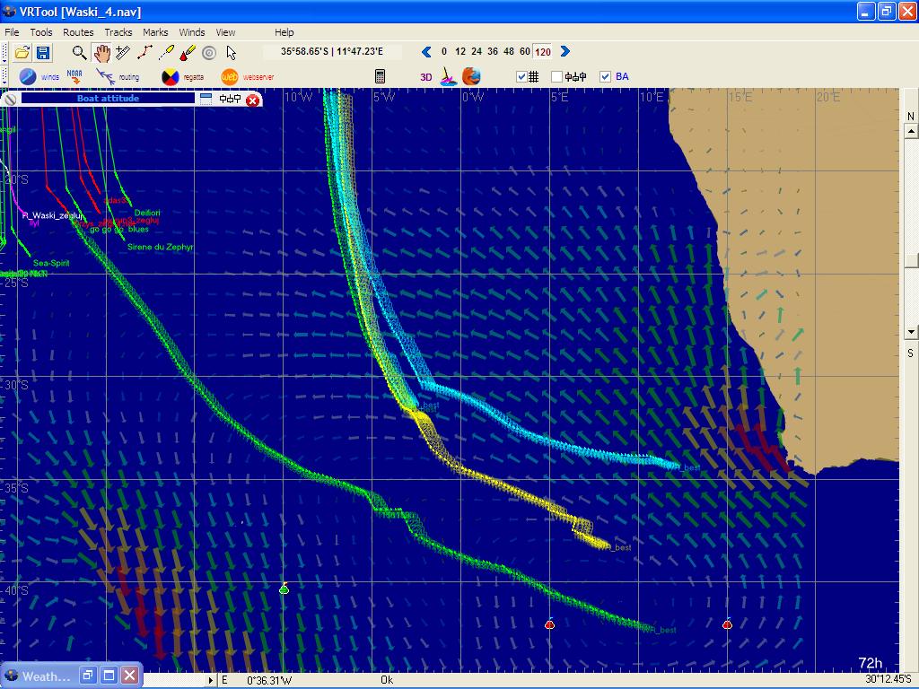Uncheck the BA checkbox
This screenshot has width=919, height=689.
605,77
